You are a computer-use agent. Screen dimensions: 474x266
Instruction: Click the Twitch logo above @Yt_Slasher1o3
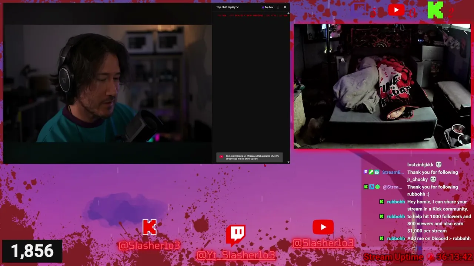236,236
